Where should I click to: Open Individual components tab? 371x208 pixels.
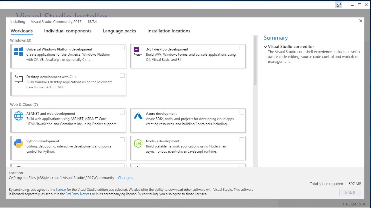coord(68,31)
